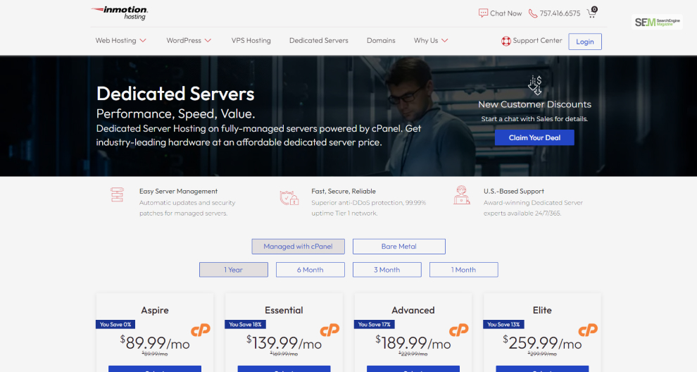Screen dimensions: 697x372
Task: Click the Fast, Secure, Reliable shield icon
Action: (x=289, y=197)
